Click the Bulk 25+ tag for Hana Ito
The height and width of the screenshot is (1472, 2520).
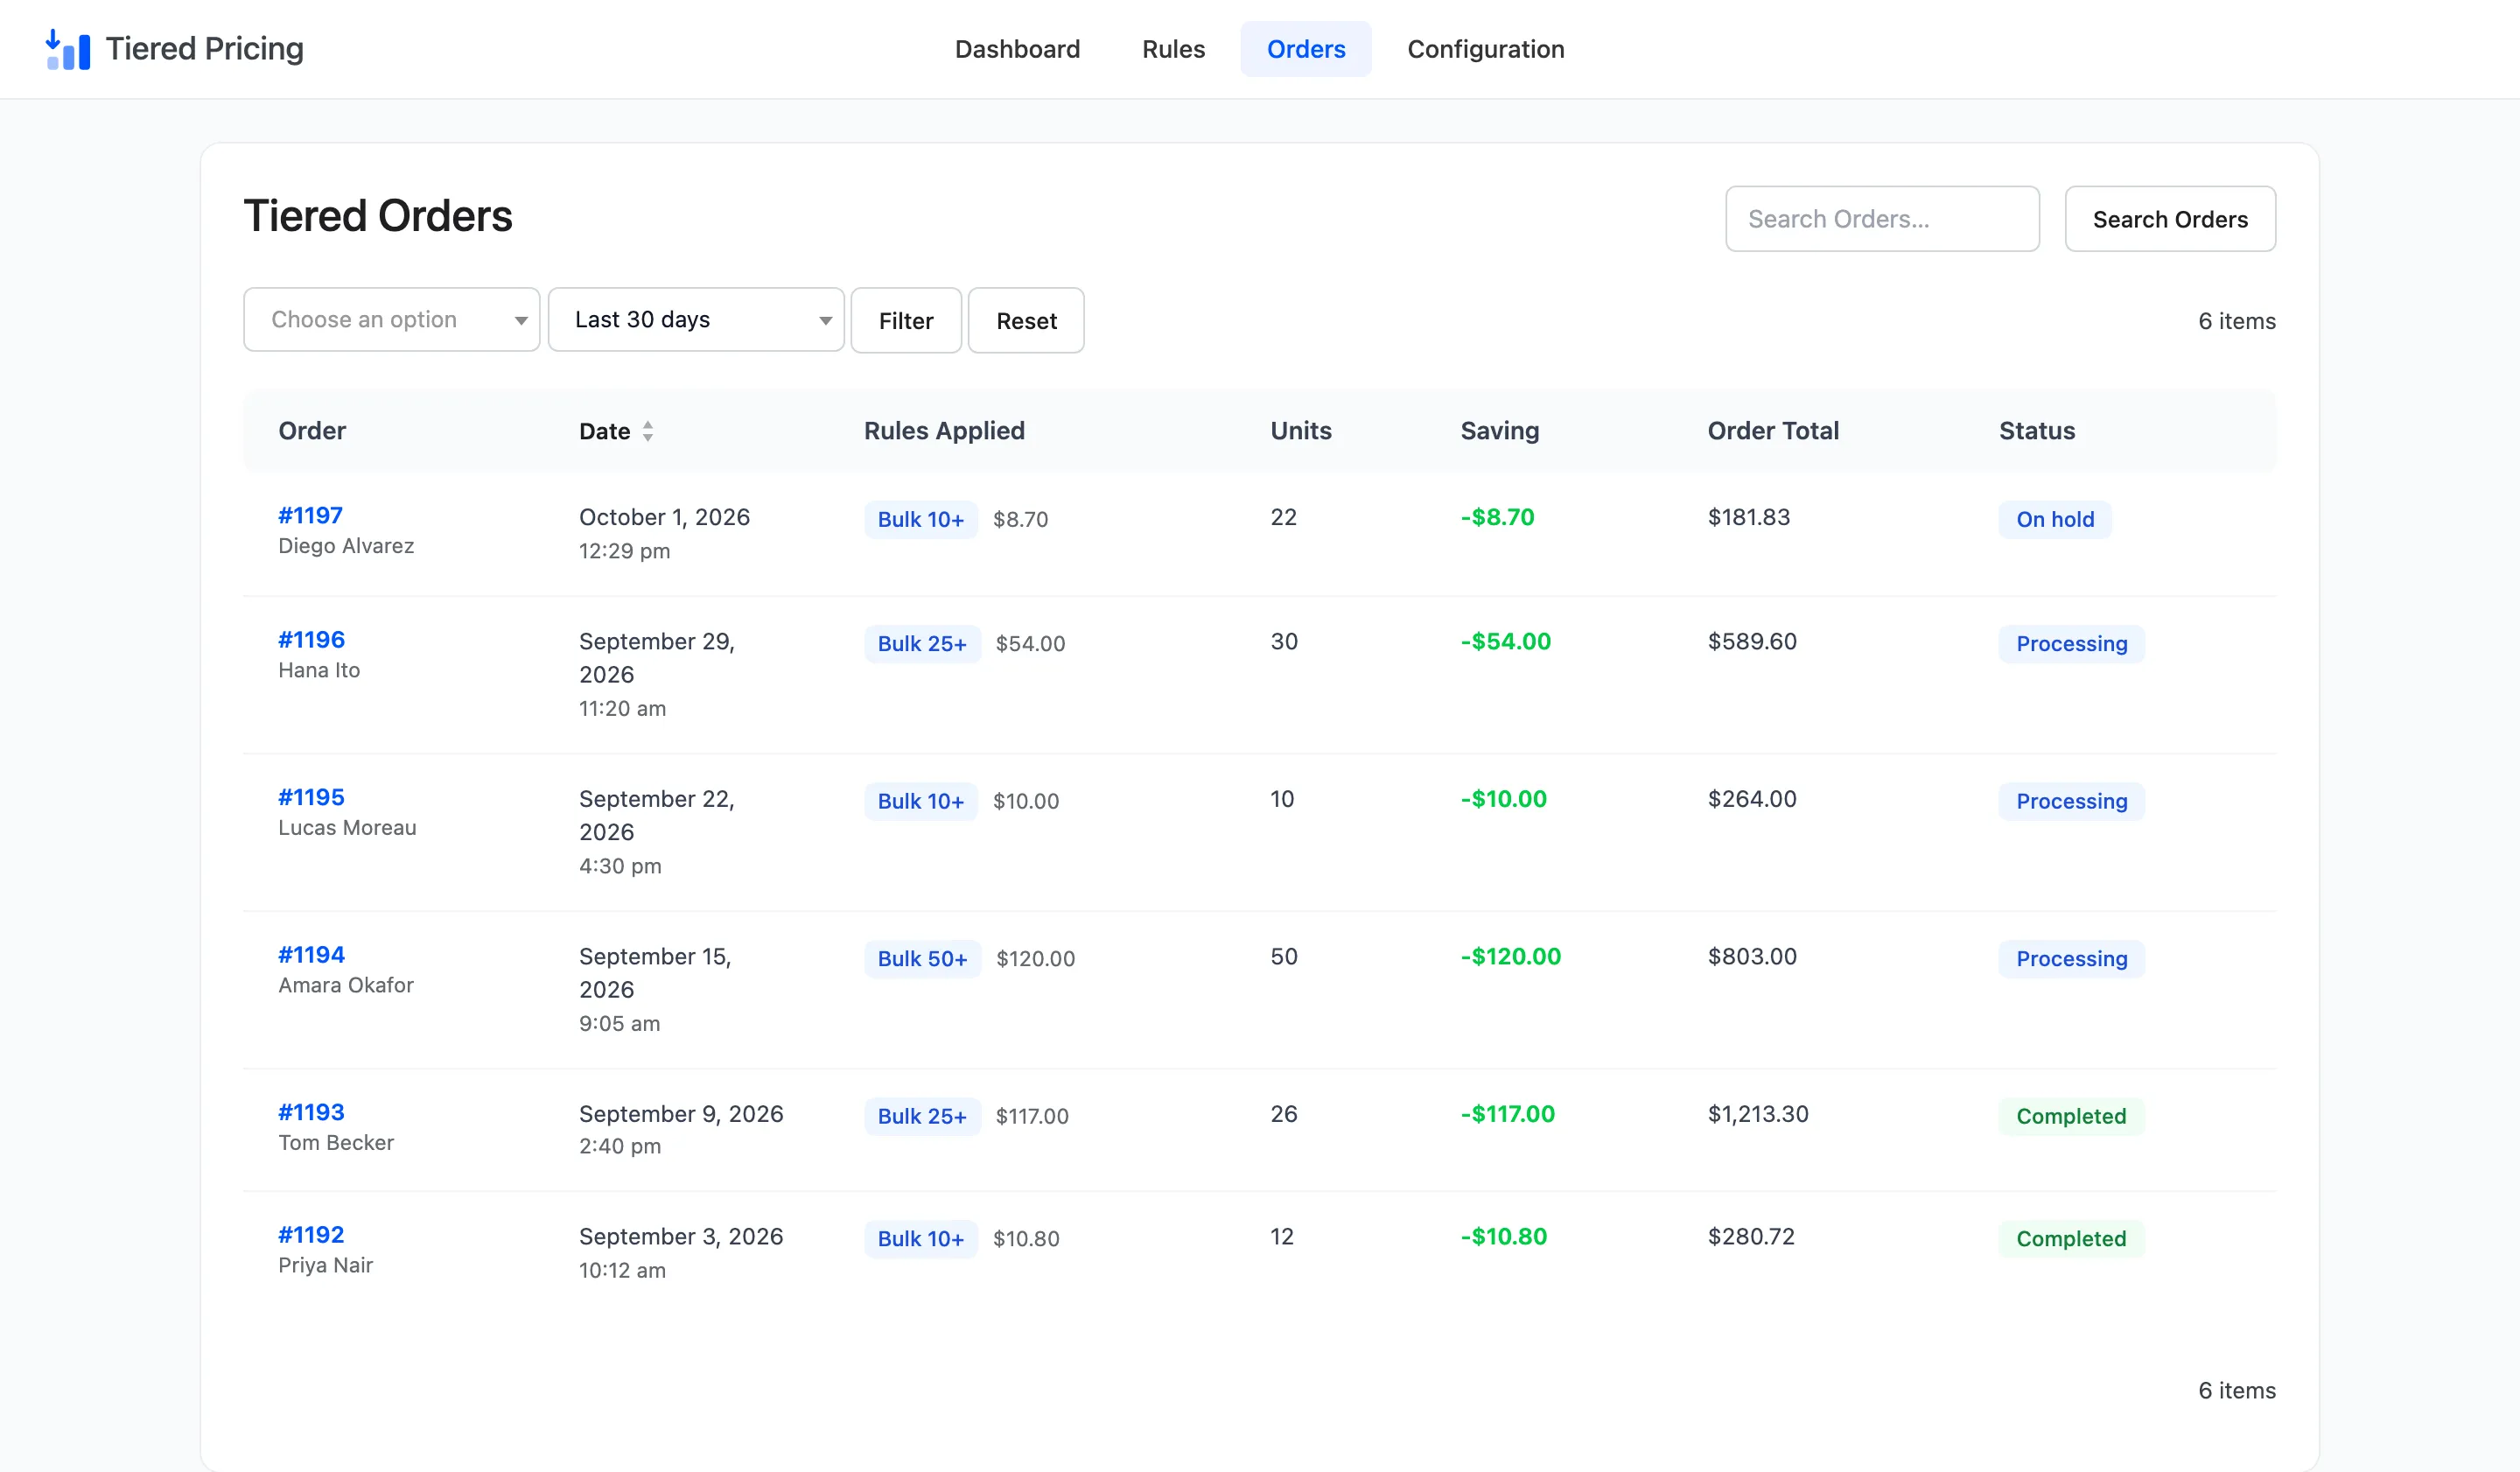point(922,644)
